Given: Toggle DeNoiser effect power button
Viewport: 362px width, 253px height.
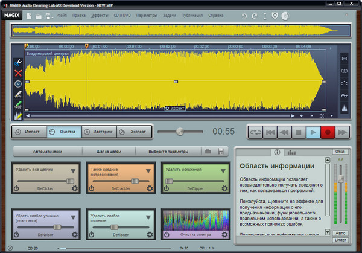Looking at the screenshot, I should pos(16,235).
